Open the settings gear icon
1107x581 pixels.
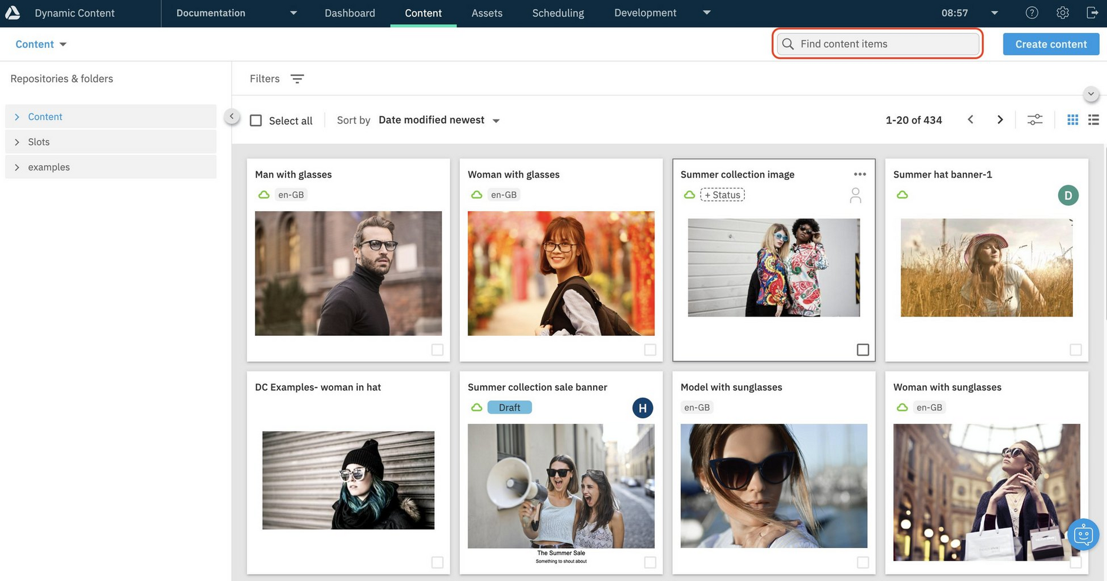[1062, 12]
